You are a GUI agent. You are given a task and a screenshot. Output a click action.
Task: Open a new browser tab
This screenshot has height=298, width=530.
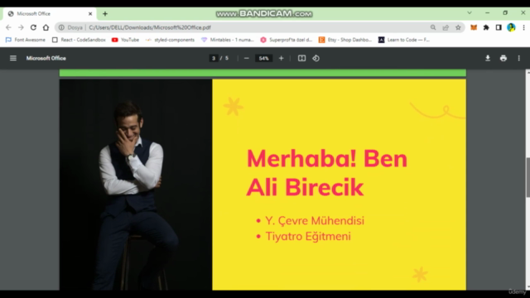(x=105, y=14)
